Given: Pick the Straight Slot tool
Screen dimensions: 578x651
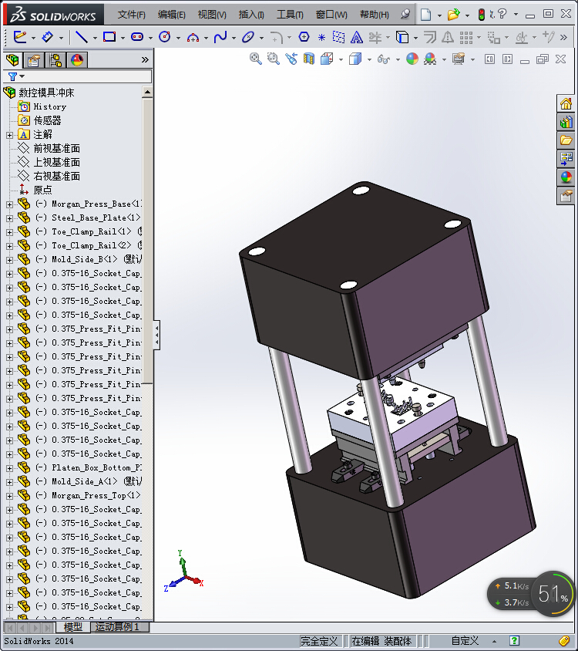Looking at the screenshot, I should [x=137, y=37].
